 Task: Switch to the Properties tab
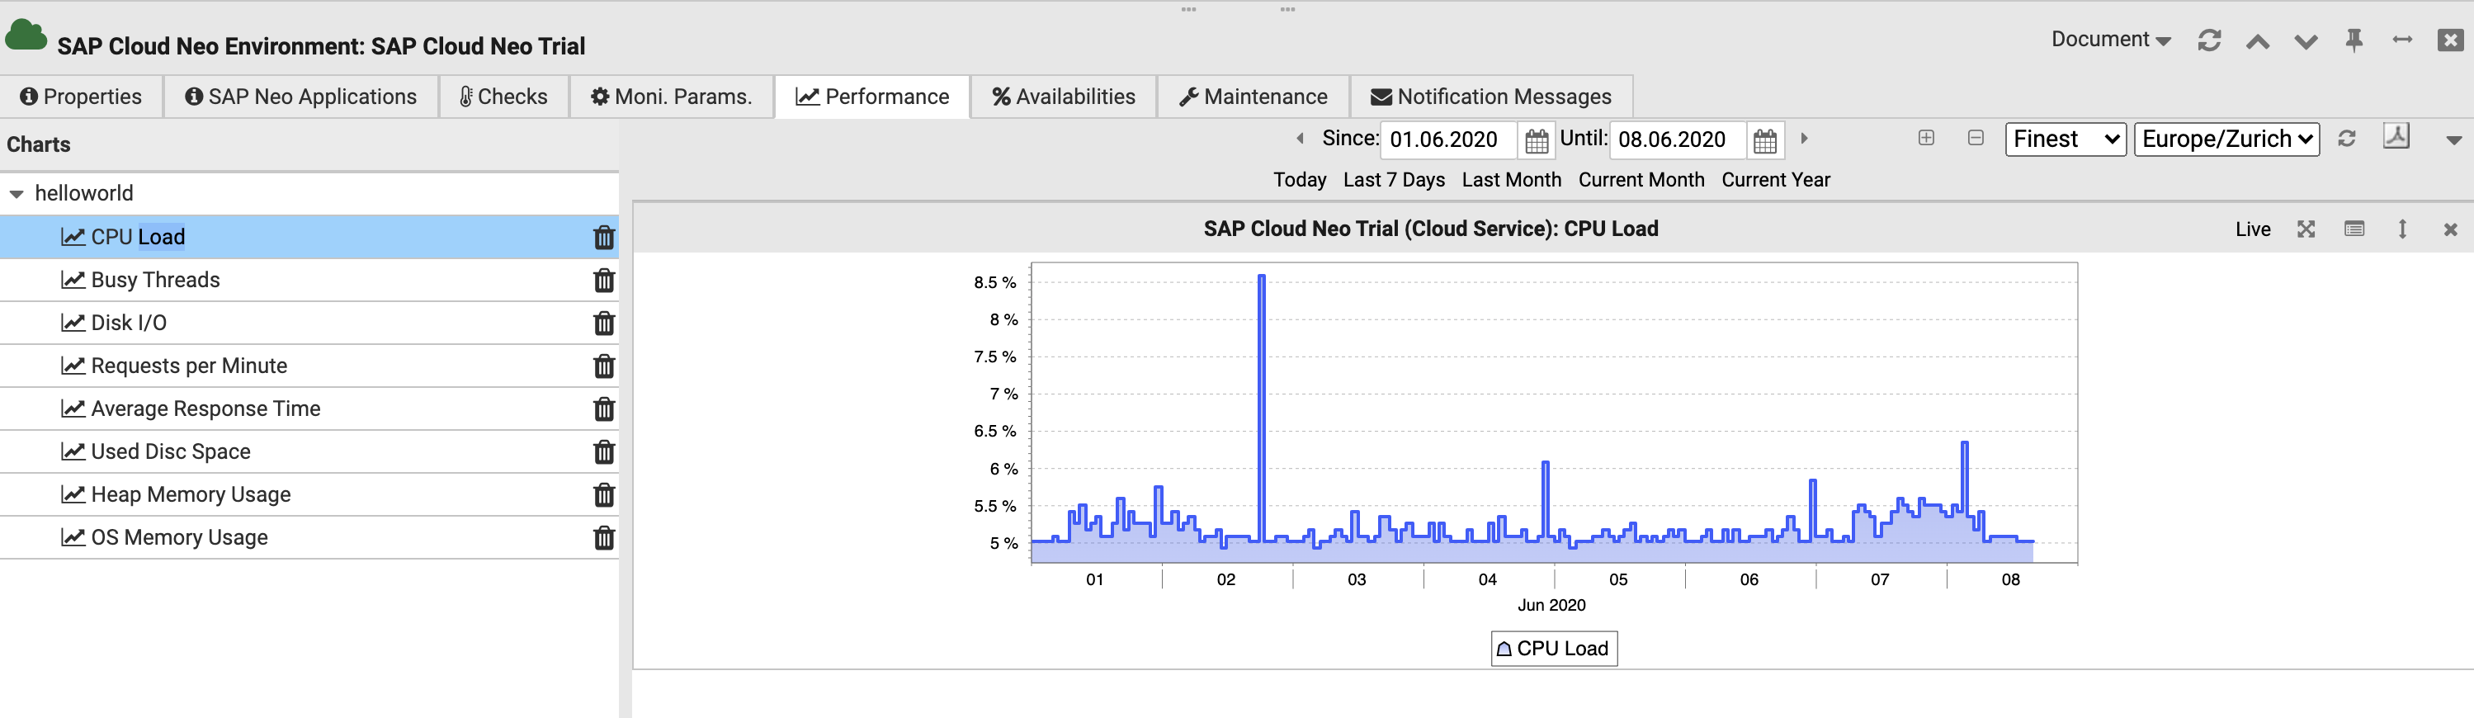81,97
